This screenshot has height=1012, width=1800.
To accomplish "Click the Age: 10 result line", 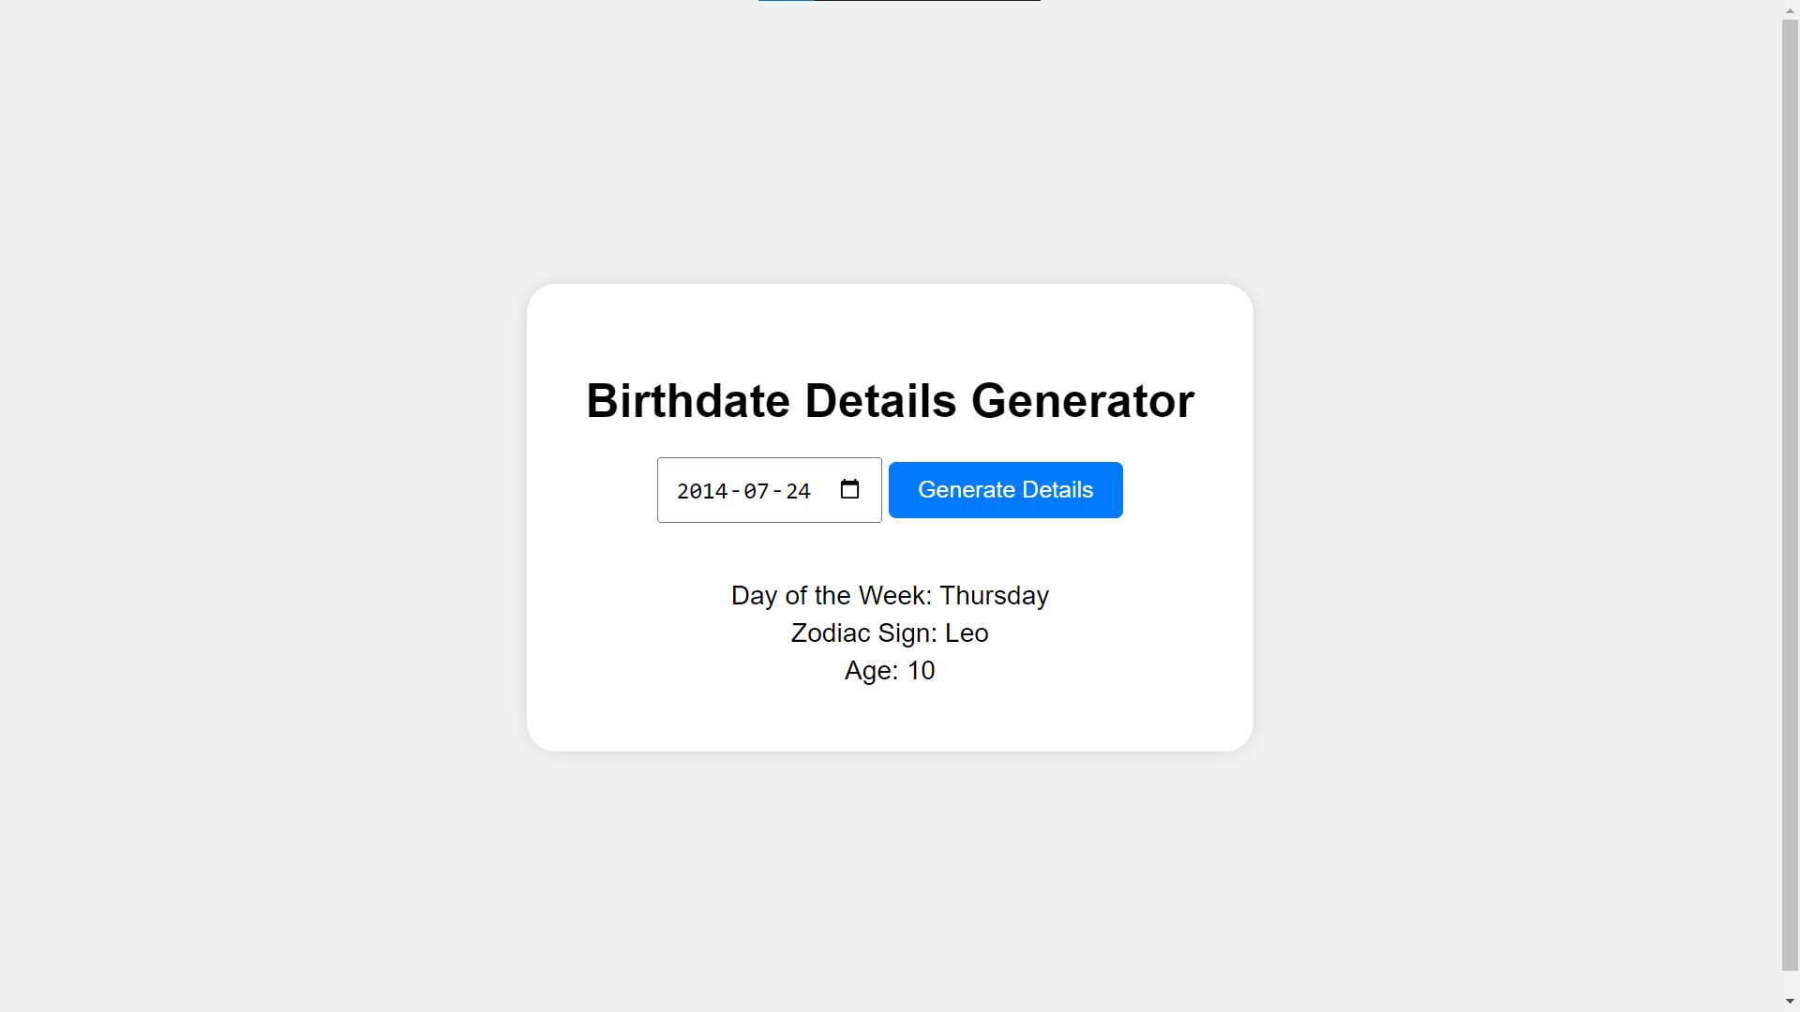I will tap(890, 671).
